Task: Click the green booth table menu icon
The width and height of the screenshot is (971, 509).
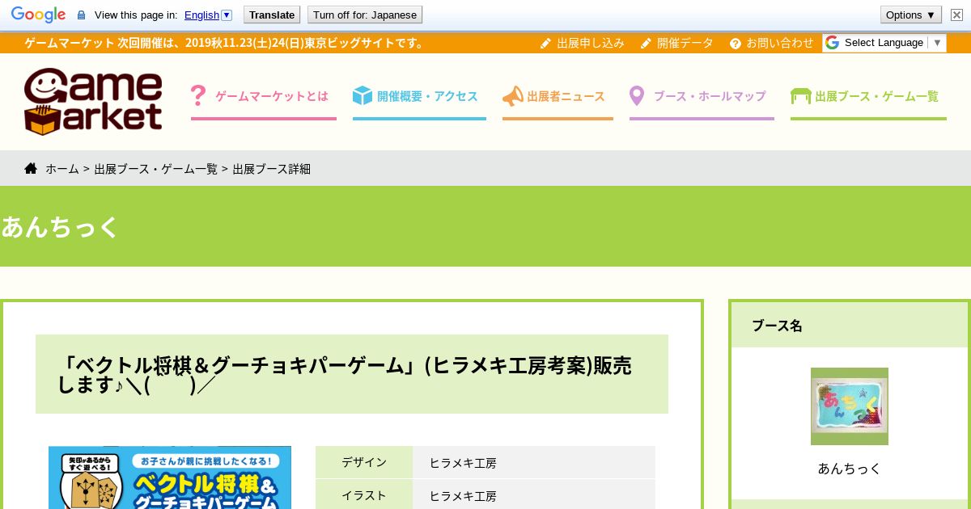Action: tap(801, 96)
